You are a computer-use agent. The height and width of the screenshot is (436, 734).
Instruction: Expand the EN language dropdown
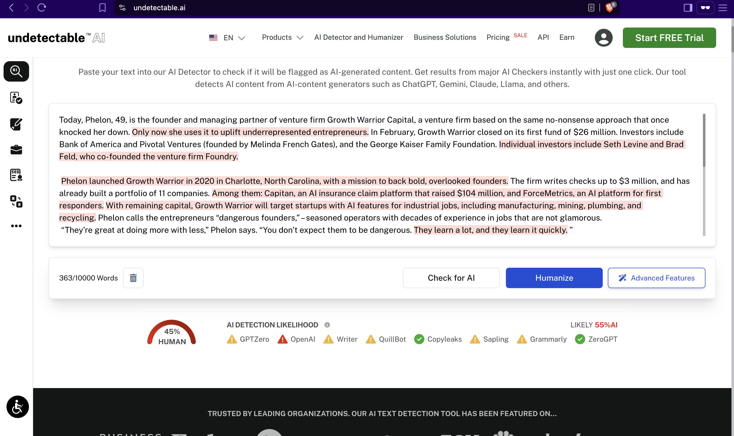click(x=228, y=37)
